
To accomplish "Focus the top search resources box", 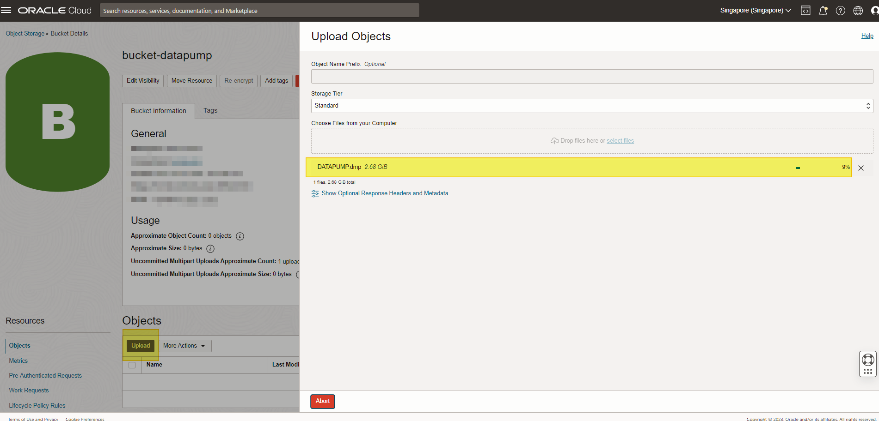I will coord(259,10).
